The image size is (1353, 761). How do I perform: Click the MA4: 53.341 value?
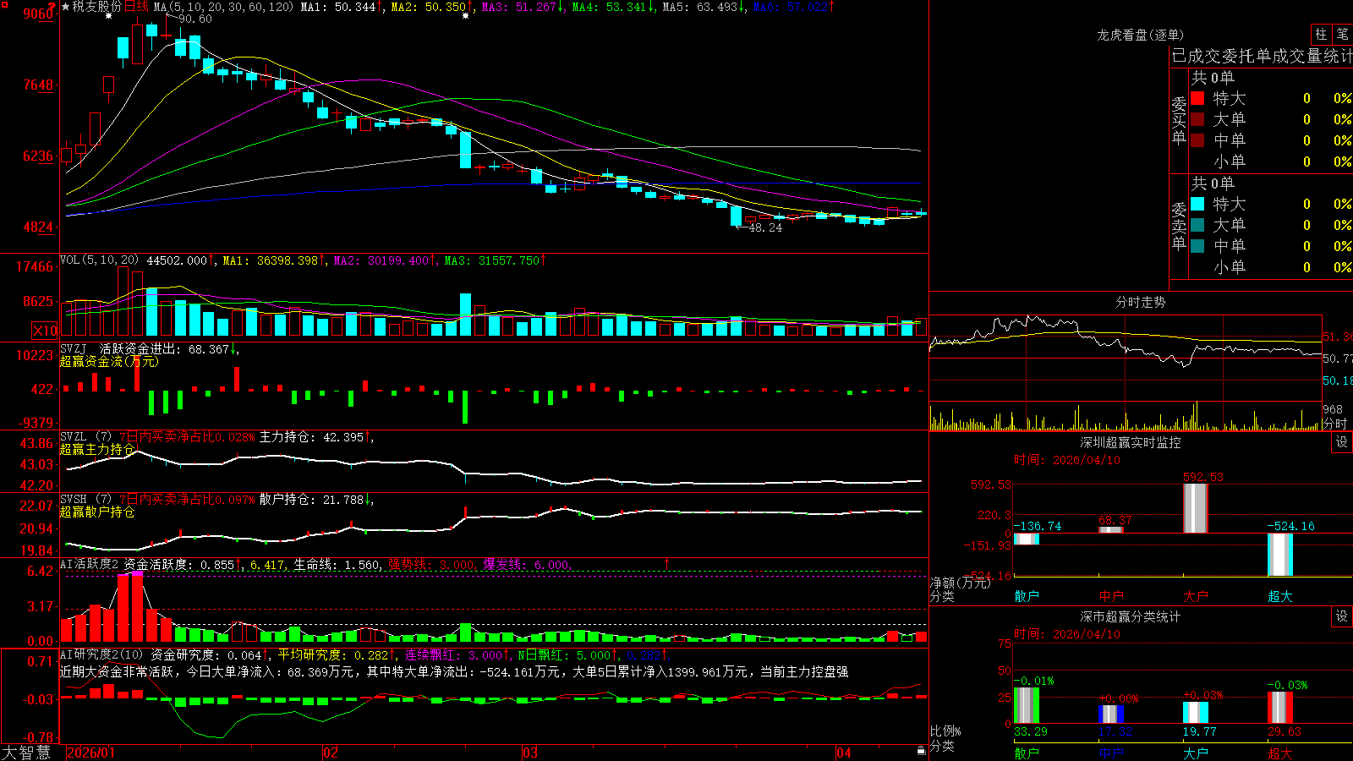(609, 7)
